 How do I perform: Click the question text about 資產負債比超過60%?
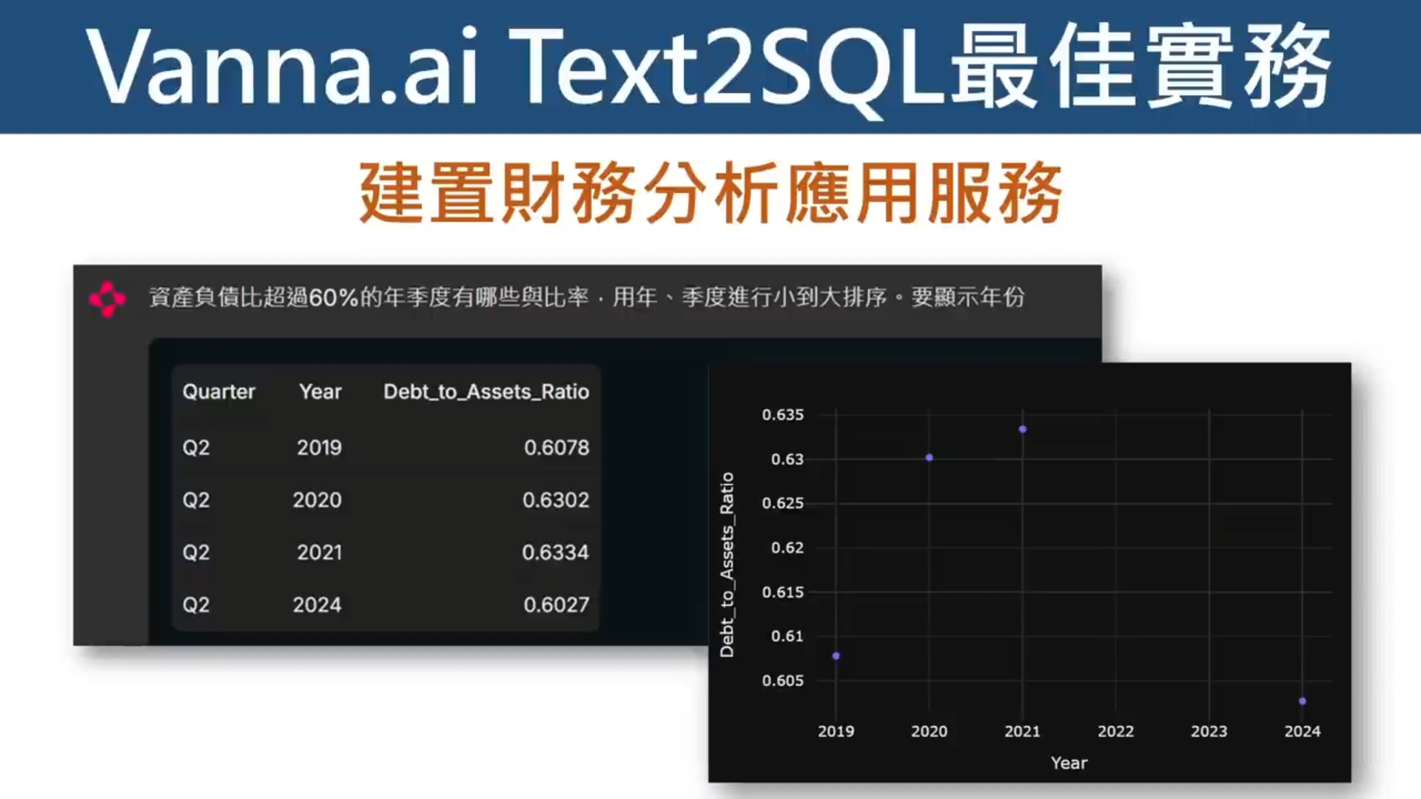587,297
